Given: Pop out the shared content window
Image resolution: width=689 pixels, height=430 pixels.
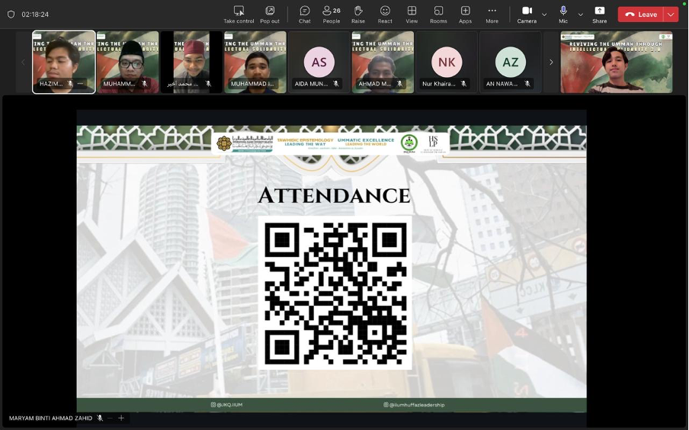Looking at the screenshot, I should tap(270, 14).
